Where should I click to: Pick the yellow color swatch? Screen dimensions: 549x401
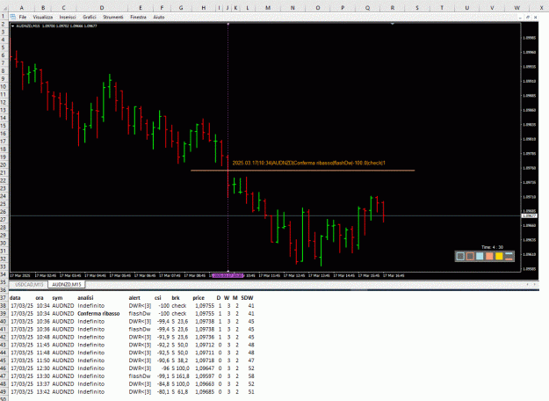tap(499, 256)
